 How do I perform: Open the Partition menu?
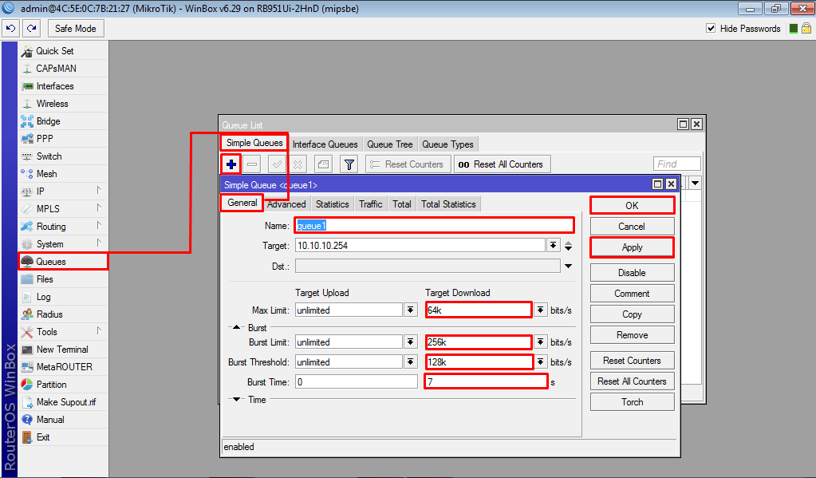click(x=63, y=385)
